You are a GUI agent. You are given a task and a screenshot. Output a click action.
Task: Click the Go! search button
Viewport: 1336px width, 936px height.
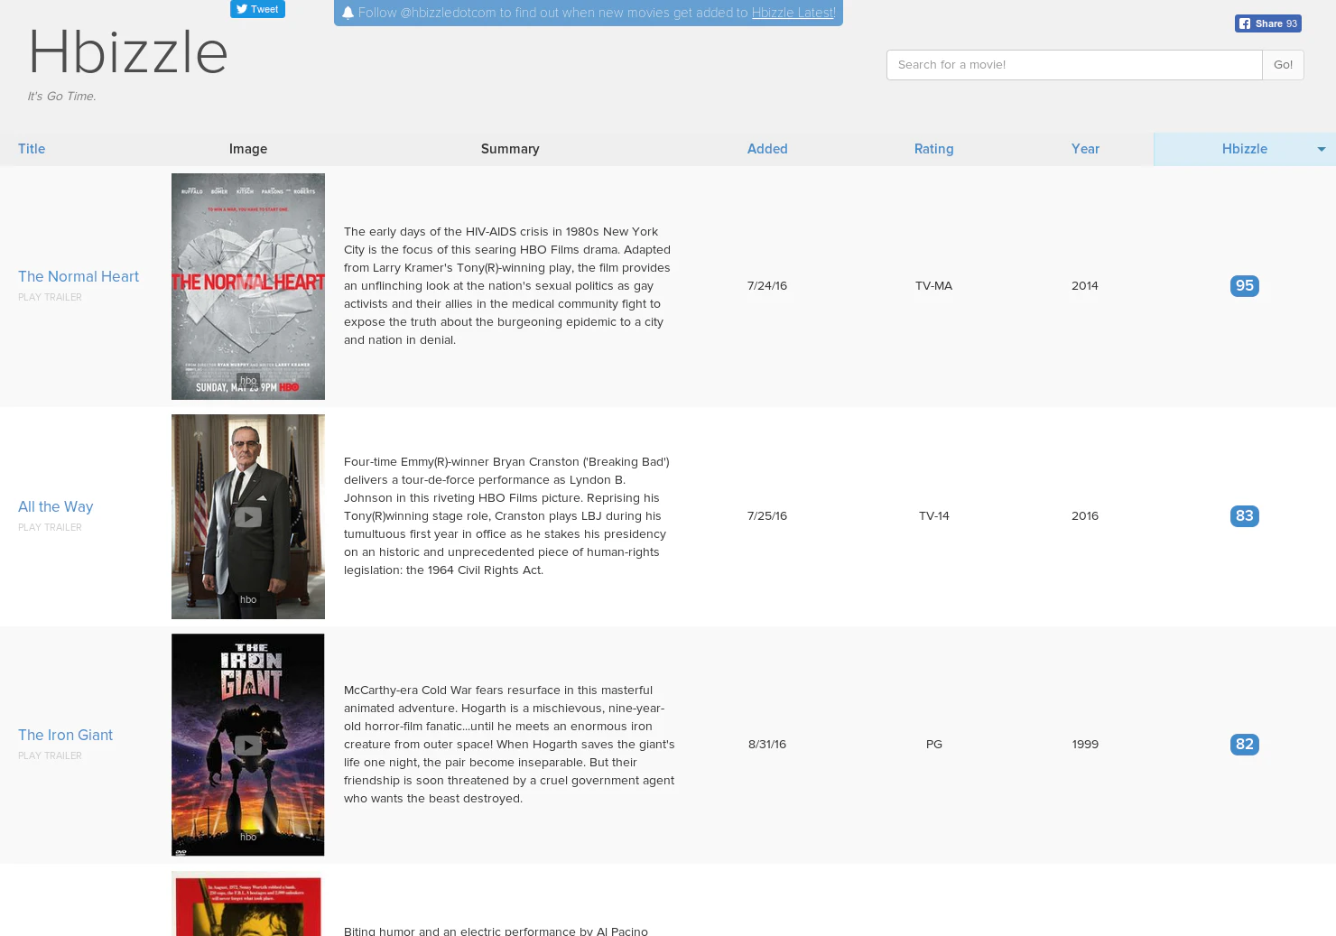[x=1283, y=65]
